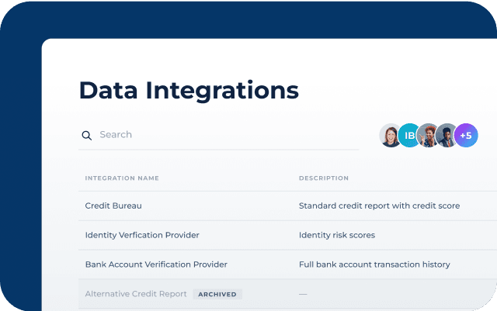Click the avatar of man in suit

(447, 135)
